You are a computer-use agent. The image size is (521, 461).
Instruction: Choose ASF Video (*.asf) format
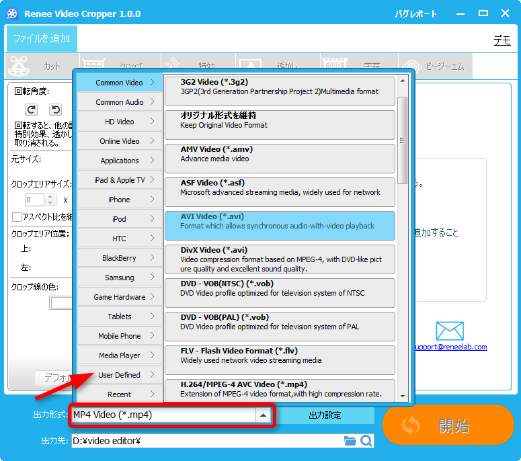[280, 192]
